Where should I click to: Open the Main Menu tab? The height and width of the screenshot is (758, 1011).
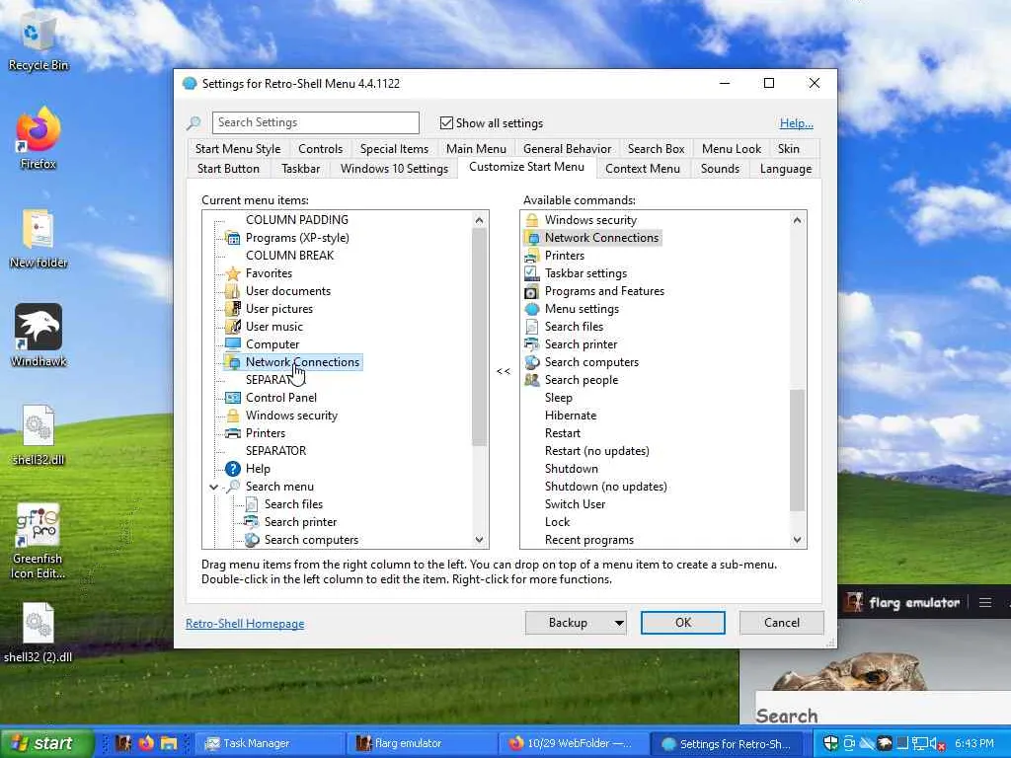[x=477, y=149]
